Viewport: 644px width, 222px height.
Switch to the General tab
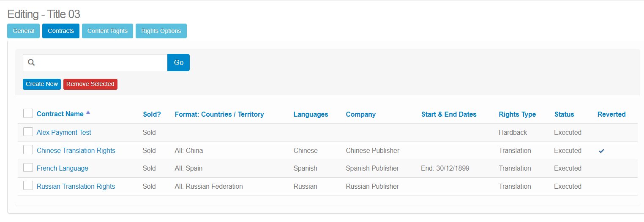pyautogui.click(x=24, y=31)
